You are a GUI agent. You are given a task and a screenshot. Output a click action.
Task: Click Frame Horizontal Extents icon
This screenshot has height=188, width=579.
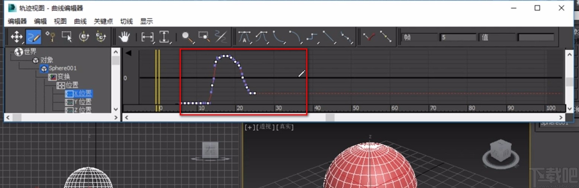148,37
